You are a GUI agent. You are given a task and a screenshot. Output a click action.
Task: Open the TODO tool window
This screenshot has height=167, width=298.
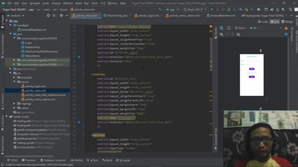13,160
